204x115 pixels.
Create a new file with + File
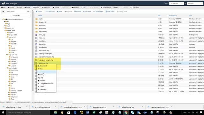[x=4, y=7]
